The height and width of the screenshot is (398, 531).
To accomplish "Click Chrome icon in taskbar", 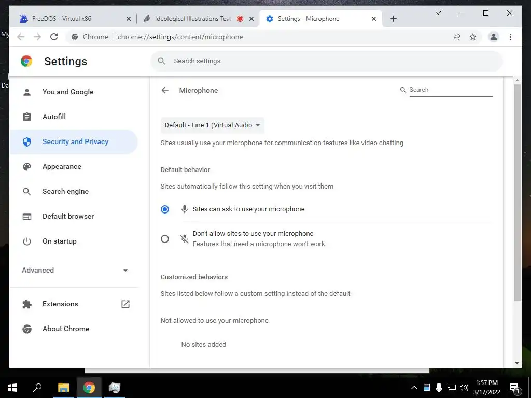I will coord(89,388).
